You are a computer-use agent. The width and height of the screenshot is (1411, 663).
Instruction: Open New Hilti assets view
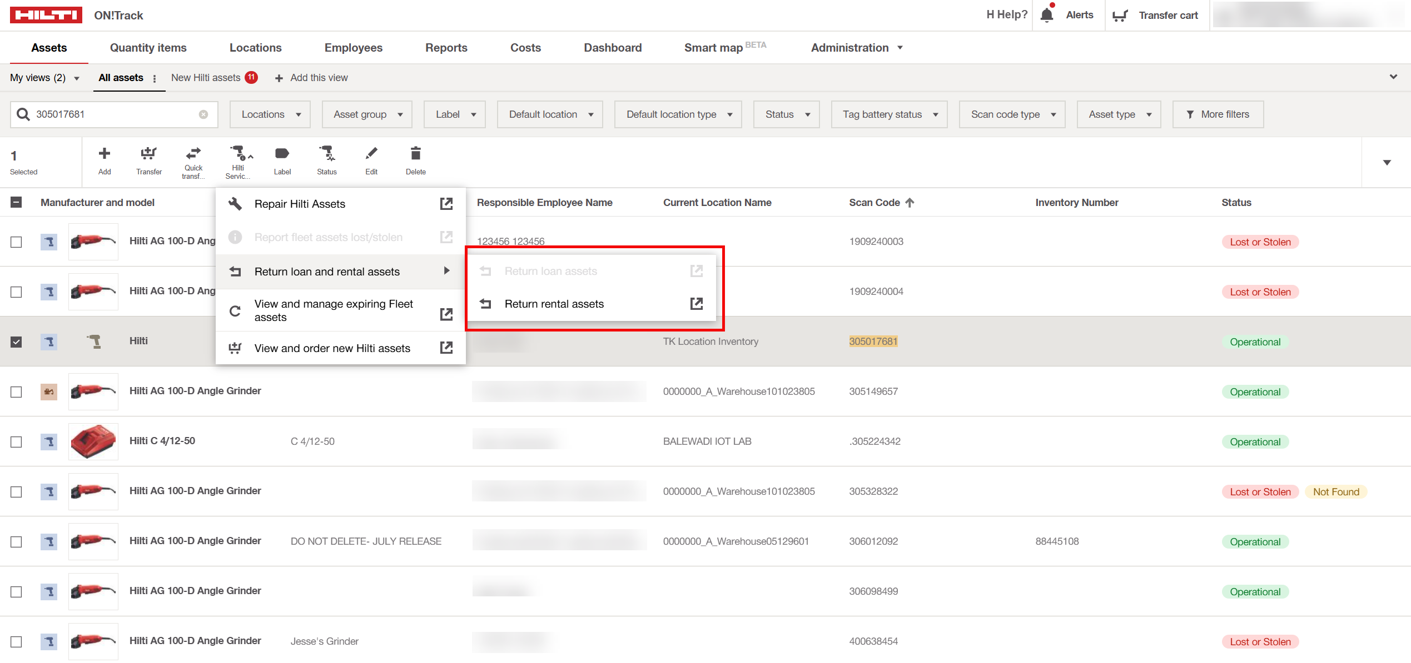[x=206, y=78]
